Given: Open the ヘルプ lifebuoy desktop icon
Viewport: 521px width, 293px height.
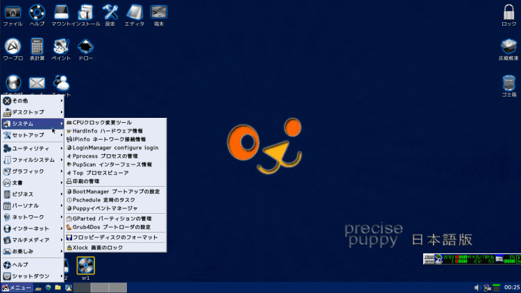Looking at the screenshot, I should (x=37, y=16).
